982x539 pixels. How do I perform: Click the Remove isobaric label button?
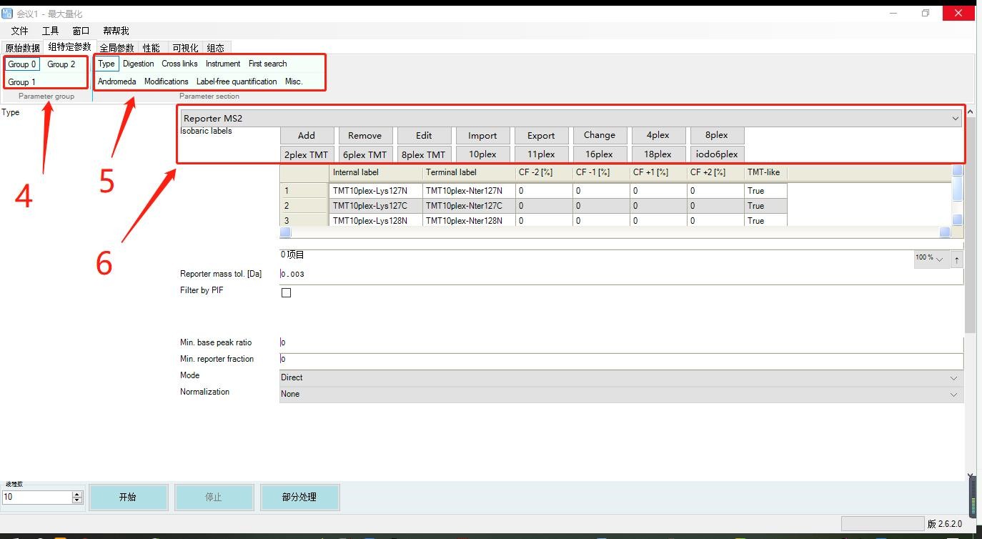click(x=364, y=135)
